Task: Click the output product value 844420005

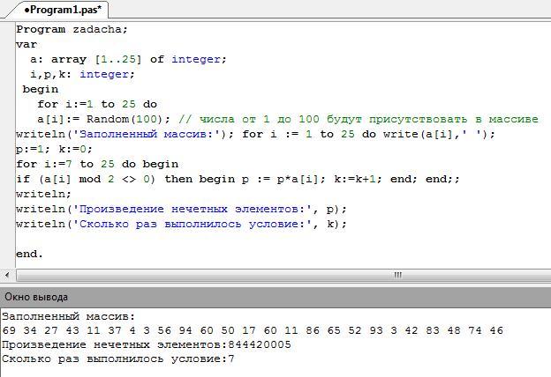Action: tap(260, 344)
